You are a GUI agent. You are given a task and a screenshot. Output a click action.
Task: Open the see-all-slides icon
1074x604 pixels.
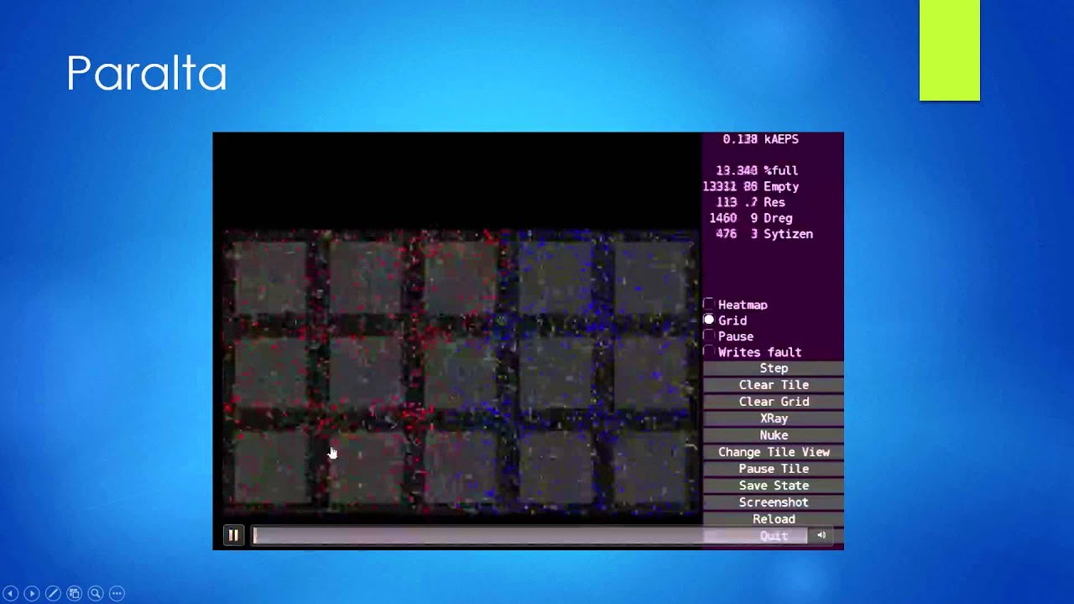click(74, 593)
